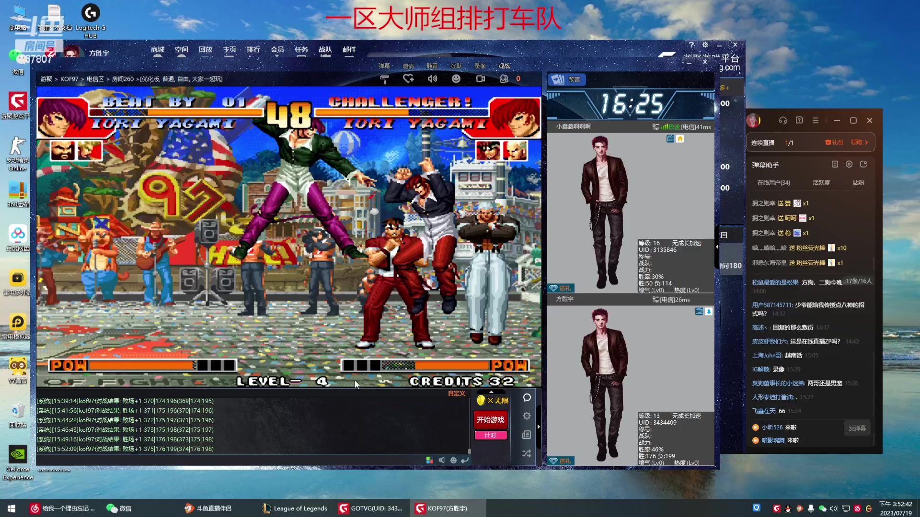This screenshot has height=517, width=920.
Task: Switch to 钻粉 tab
Action: (x=858, y=183)
